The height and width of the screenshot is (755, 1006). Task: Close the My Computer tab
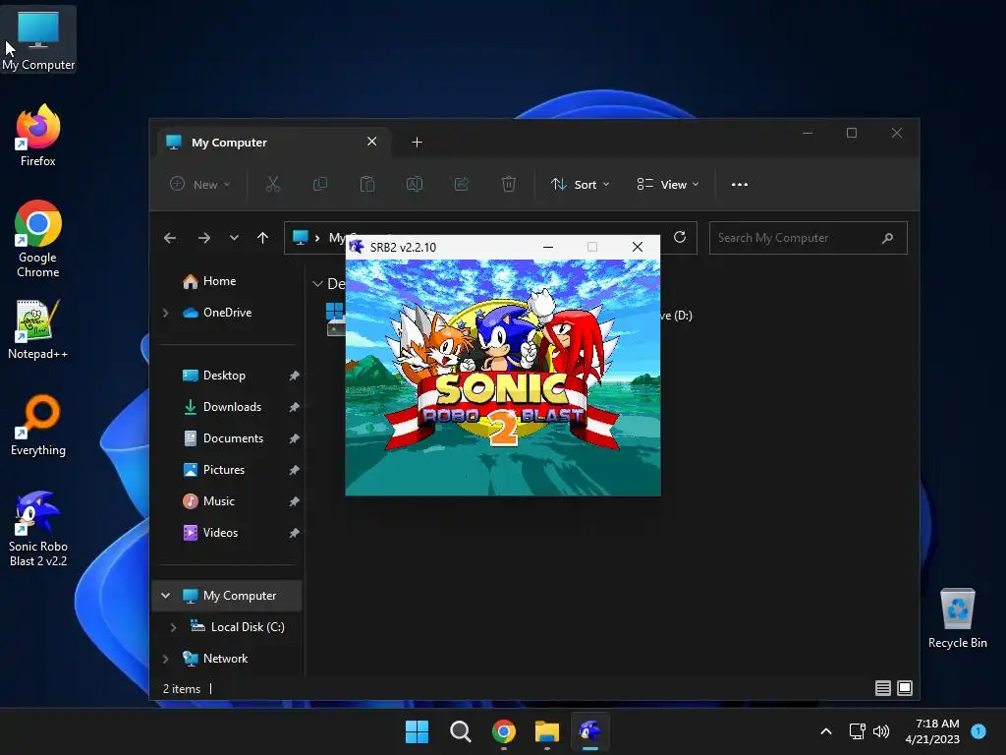pyautogui.click(x=371, y=142)
